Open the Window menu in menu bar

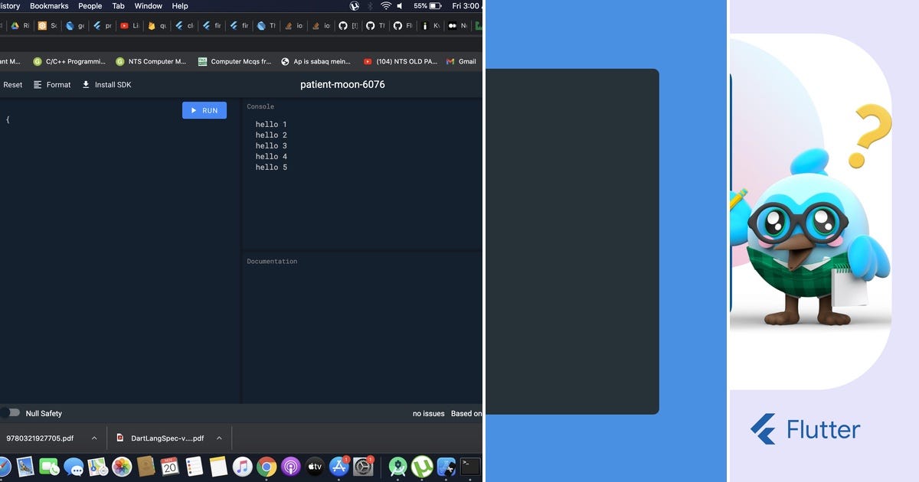click(x=148, y=5)
